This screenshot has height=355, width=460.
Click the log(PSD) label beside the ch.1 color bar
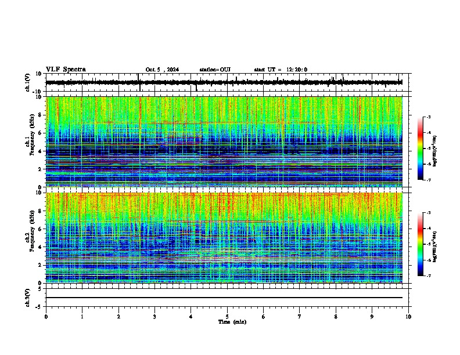[434, 151]
